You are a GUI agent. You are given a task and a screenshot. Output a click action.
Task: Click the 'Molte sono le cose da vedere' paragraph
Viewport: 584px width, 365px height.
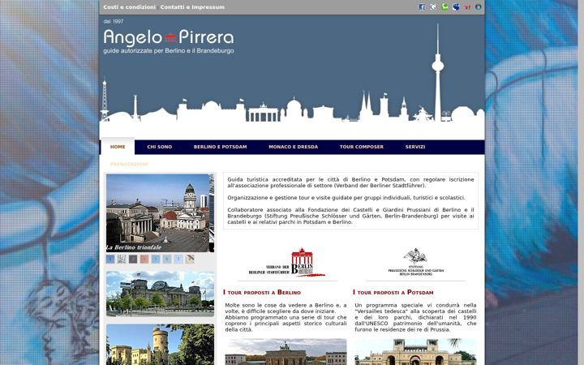[286, 317]
